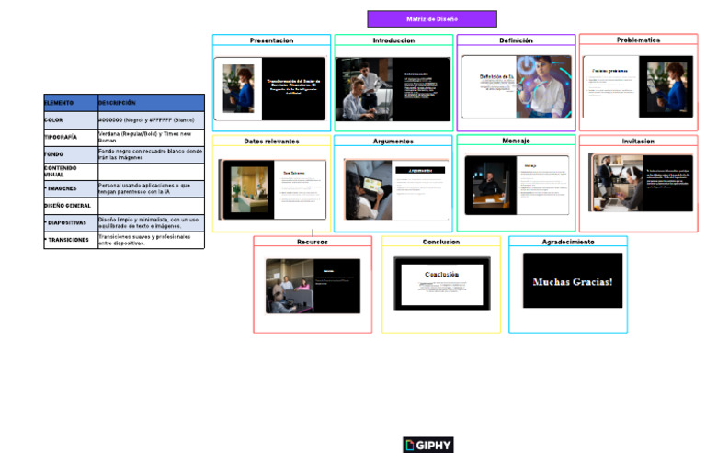The image size is (706, 453).
Task: Select the Fondo negro con recuadro blanco cell
Action: click(151, 154)
